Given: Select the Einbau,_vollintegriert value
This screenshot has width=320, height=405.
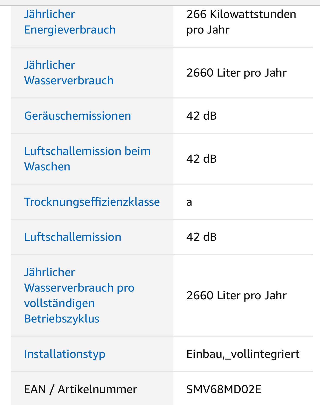Looking at the screenshot, I should (x=243, y=354).
